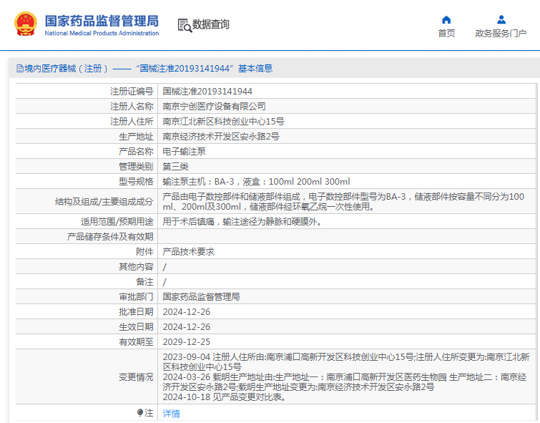Screen dimensions: 540x423
Task: Click the 附件 row label
Action: 144,252
